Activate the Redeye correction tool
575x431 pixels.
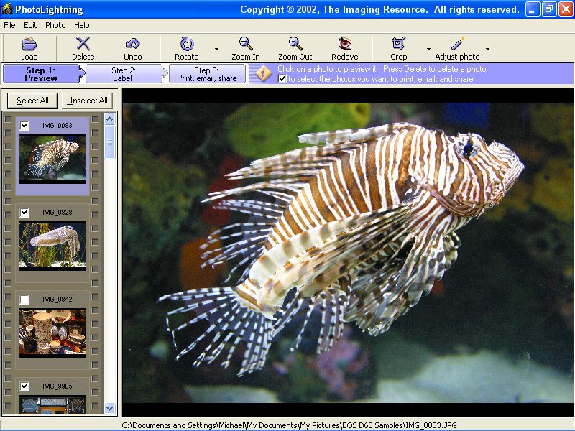pyautogui.click(x=345, y=45)
